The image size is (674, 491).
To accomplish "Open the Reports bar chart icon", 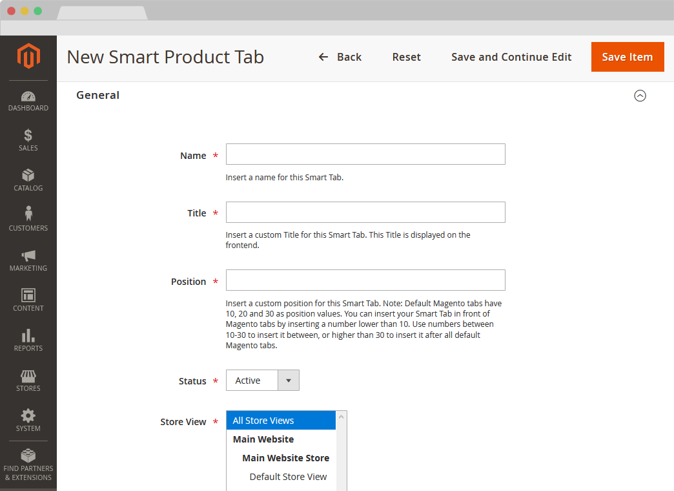I will pyautogui.click(x=28, y=336).
